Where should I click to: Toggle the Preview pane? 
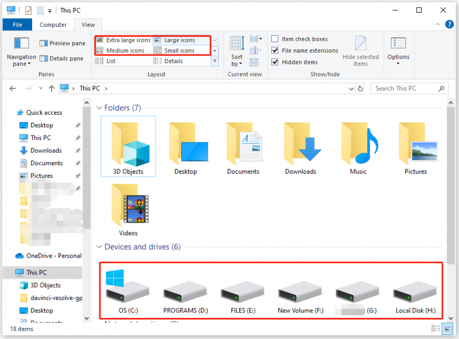[x=63, y=44]
